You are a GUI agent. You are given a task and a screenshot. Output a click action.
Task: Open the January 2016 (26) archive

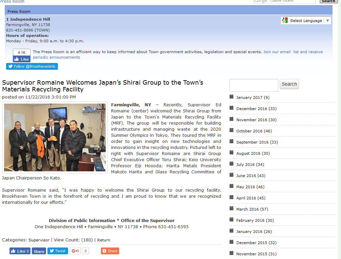click(254, 232)
